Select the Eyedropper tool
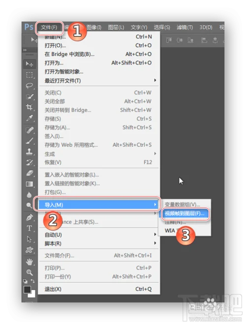The width and height of the screenshot is (246, 324). [30, 118]
